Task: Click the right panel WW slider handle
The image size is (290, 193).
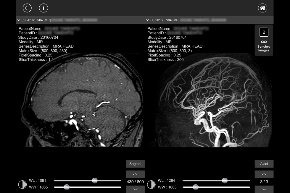Action: point(196,187)
